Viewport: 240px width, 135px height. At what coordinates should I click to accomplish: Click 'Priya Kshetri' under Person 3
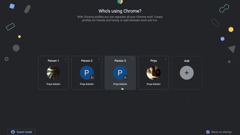120,84
